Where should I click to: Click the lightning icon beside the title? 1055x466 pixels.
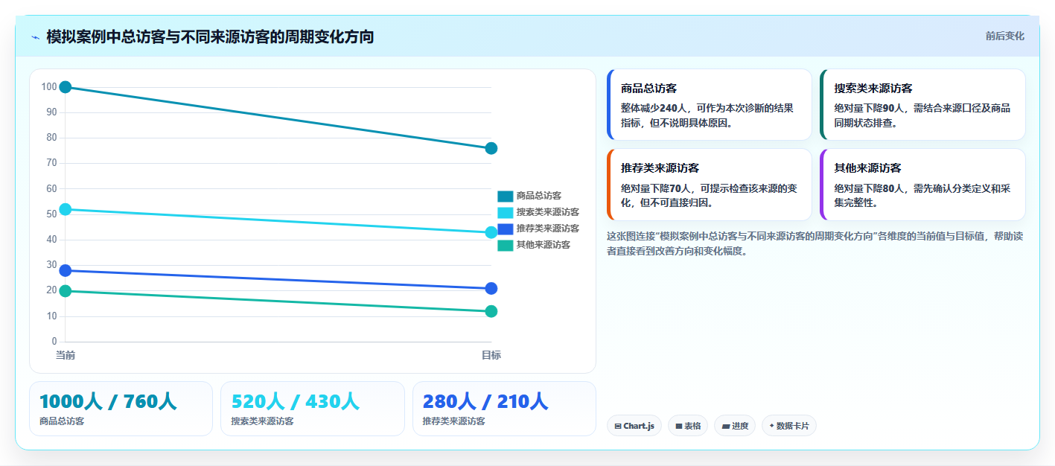[35, 36]
